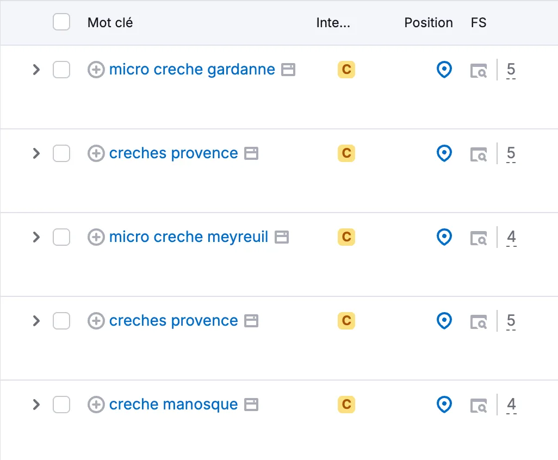The image size is (558, 460).
Task: Open SERP features icon in micro creche meyreuil row
Action: pyautogui.click(x=479, y=238)
